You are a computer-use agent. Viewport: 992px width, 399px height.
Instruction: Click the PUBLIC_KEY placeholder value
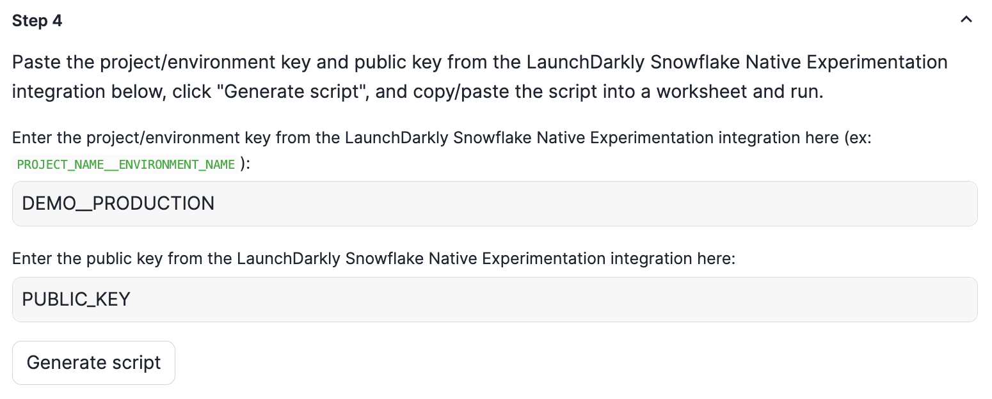pyautogui.click(x=76, y=299)
